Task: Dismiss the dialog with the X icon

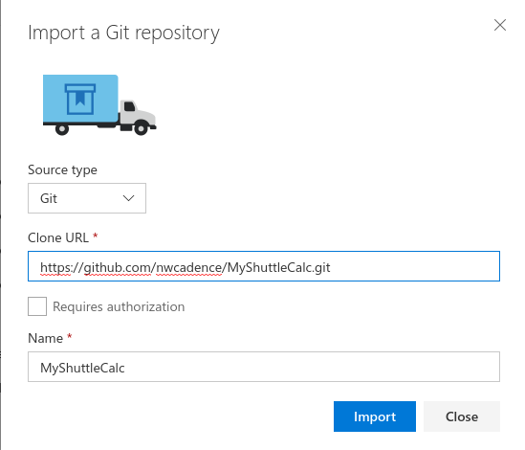Action: pos(499,25)
